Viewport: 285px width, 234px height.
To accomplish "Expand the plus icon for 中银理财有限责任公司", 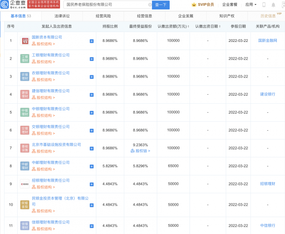I will click(92, 113).
